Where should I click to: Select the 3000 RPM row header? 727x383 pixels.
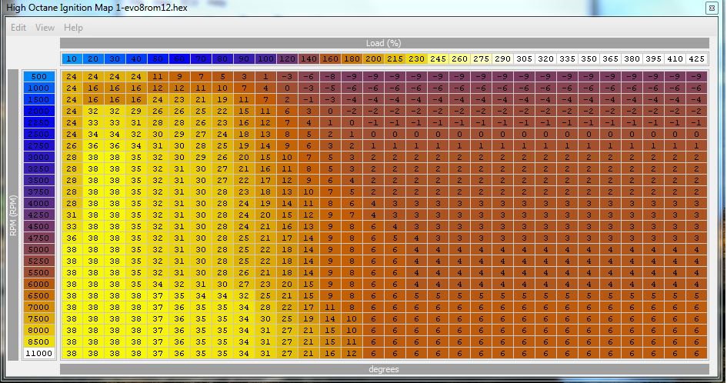tap(39, 157)
